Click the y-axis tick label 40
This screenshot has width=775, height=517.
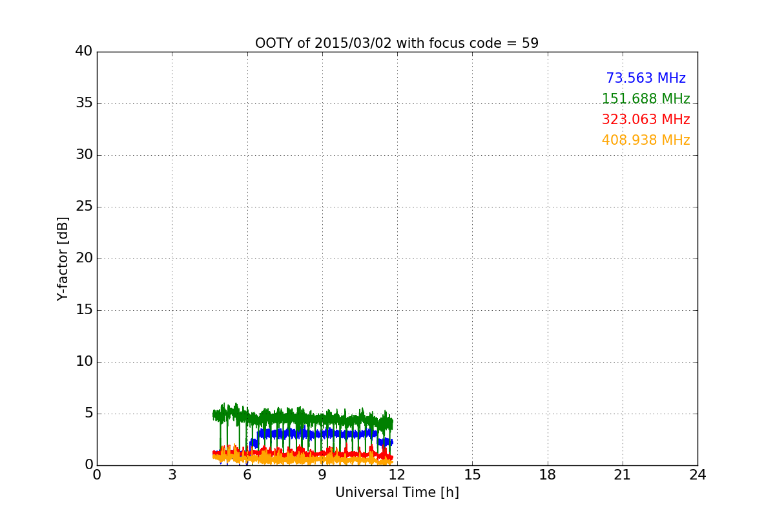tap(84, 52)
